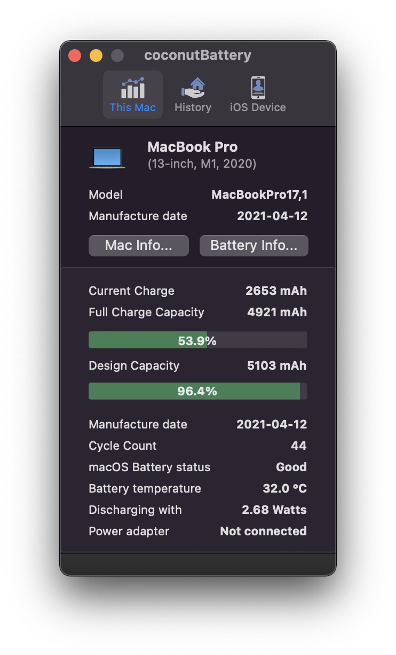Viewport: 396px width, 655px height.
Task: Click the 96.4% design capacity bar
Action: pos(197,391)
